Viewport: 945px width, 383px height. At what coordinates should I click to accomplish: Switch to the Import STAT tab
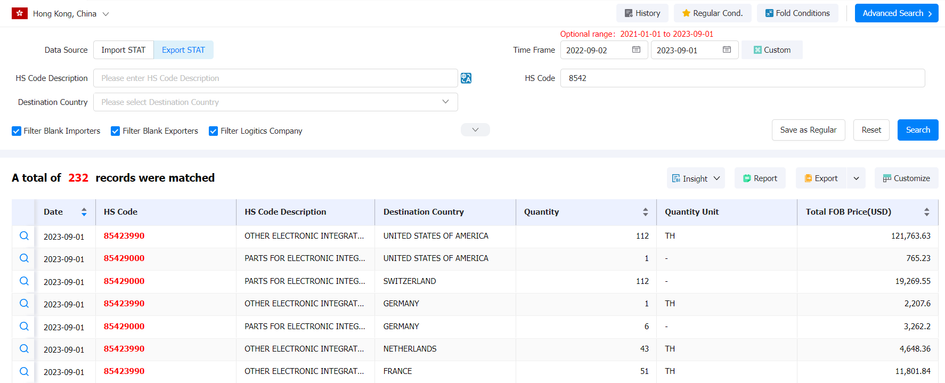click(x=124, y=50)
